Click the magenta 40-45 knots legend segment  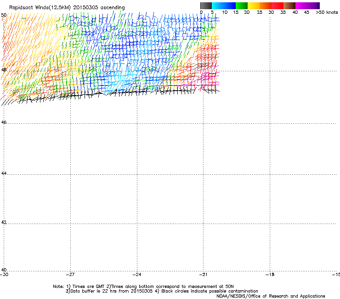click(301, 6)
